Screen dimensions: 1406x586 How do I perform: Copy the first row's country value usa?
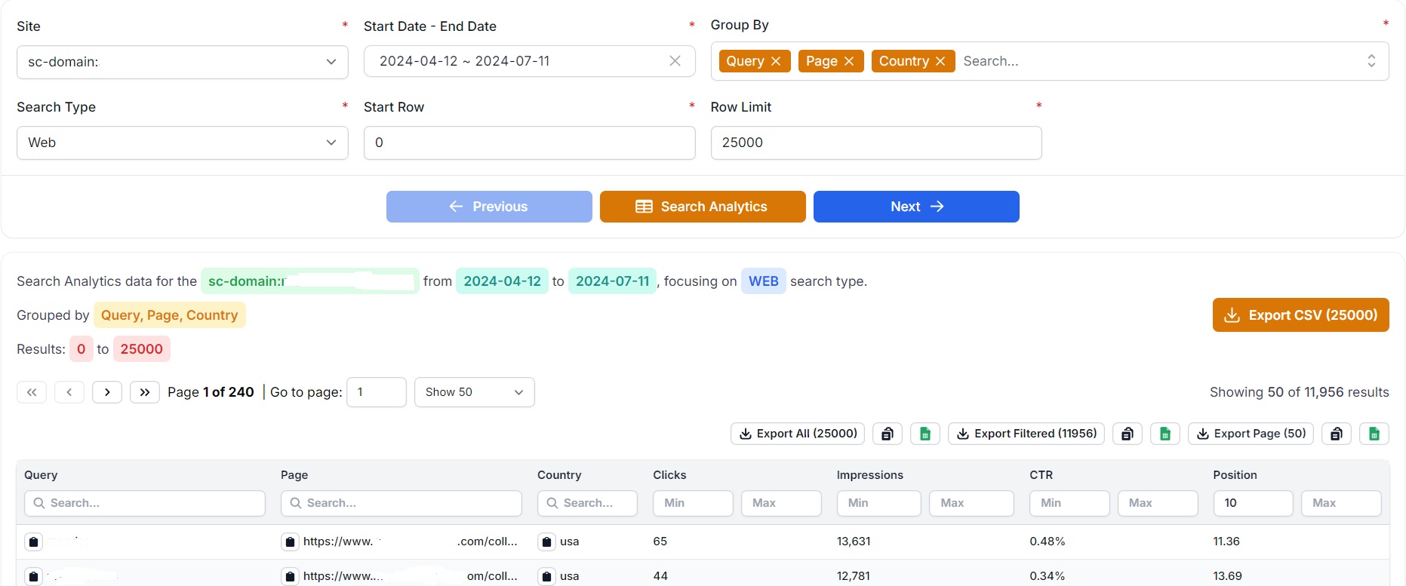[547, 542]
